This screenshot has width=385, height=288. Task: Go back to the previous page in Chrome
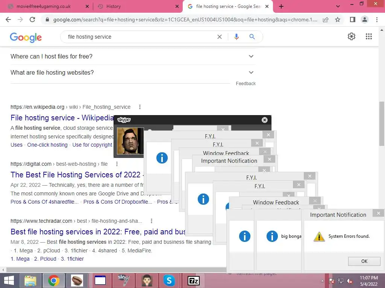tap(8, 19)
